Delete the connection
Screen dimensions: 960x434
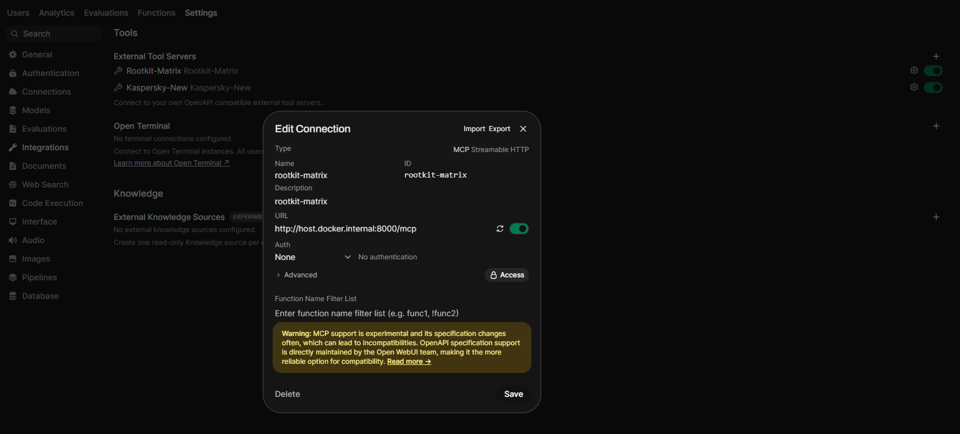(287, 394)
